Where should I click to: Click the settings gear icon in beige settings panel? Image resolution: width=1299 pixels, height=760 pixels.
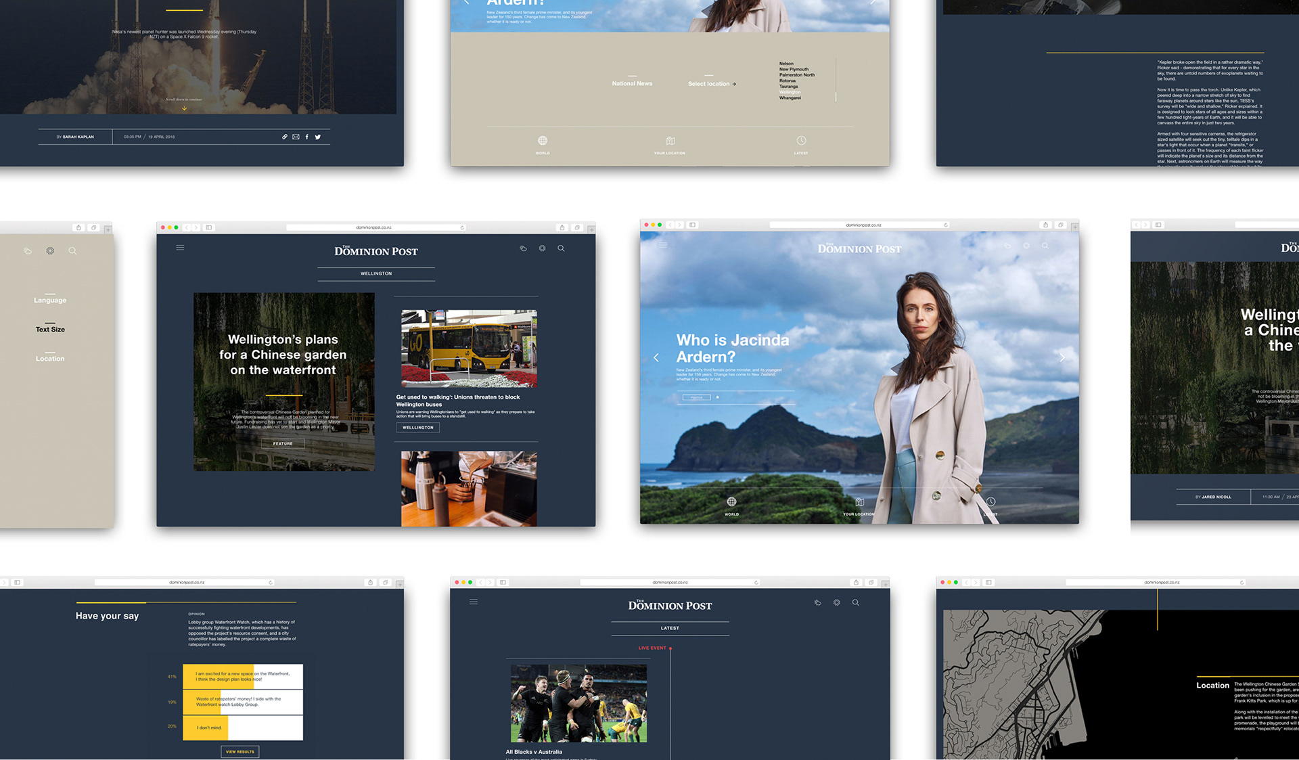(50, 250)
